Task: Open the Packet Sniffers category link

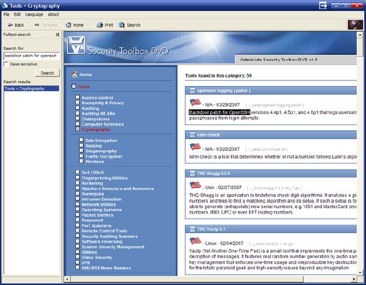Action: pyautogui.click(x=98, y=215)
